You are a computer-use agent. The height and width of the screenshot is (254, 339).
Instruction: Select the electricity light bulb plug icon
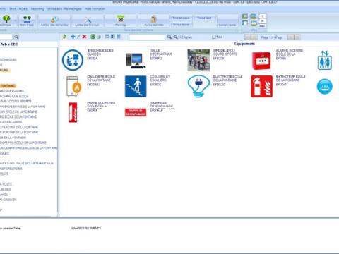pyautogui.click(x=198, y=86)
